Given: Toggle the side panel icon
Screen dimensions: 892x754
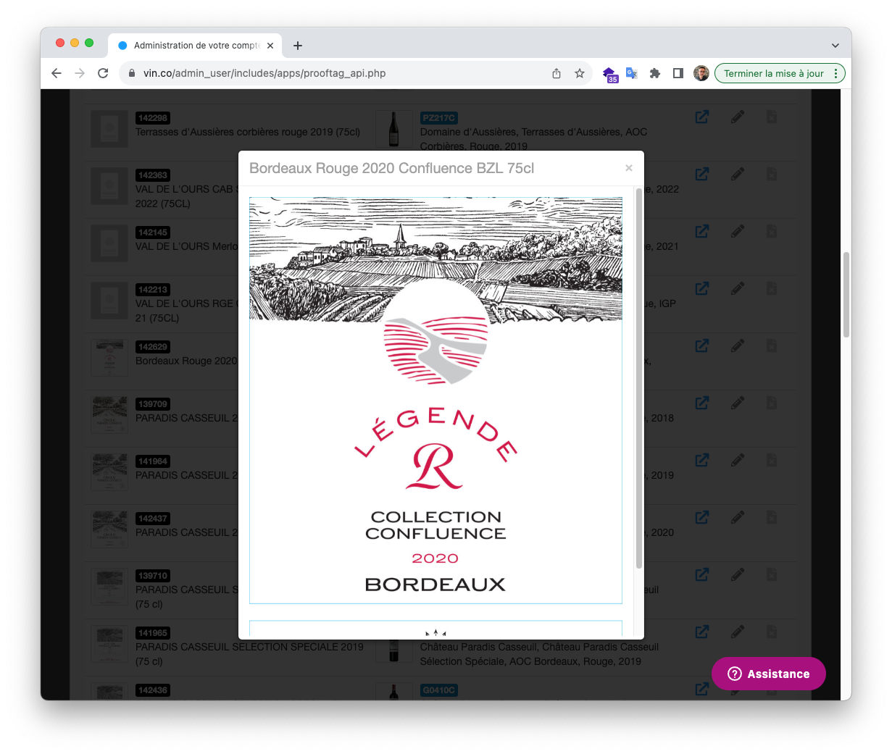Looking at the screenshot, I should coord(678,73).
